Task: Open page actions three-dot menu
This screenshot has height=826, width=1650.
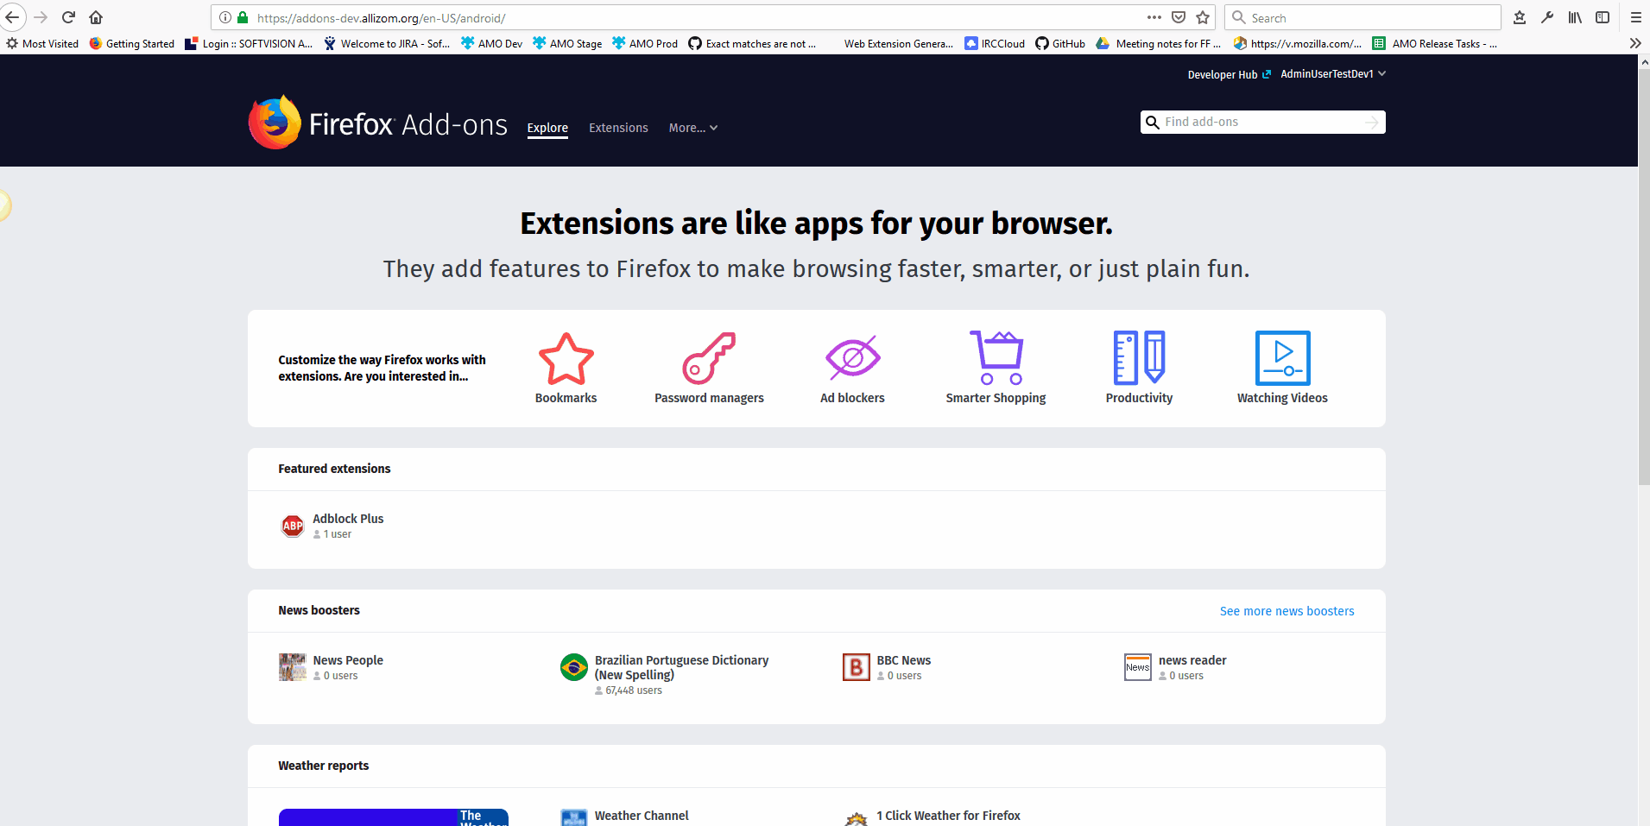Action: pos(1154,17)
